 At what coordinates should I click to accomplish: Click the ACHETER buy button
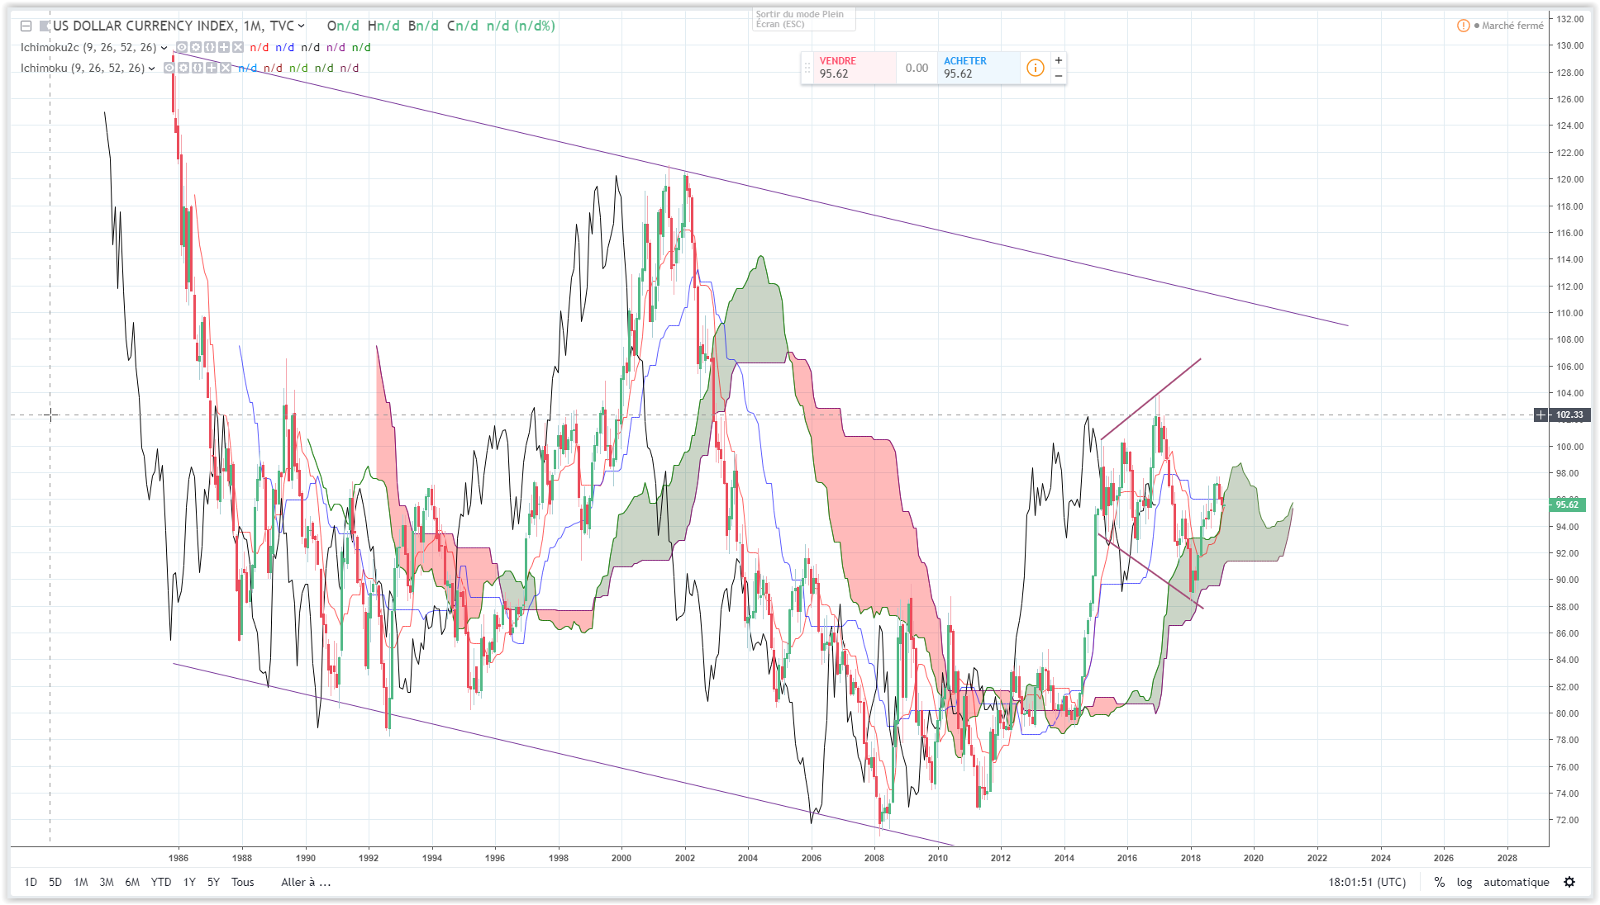(x=977, y=68)
